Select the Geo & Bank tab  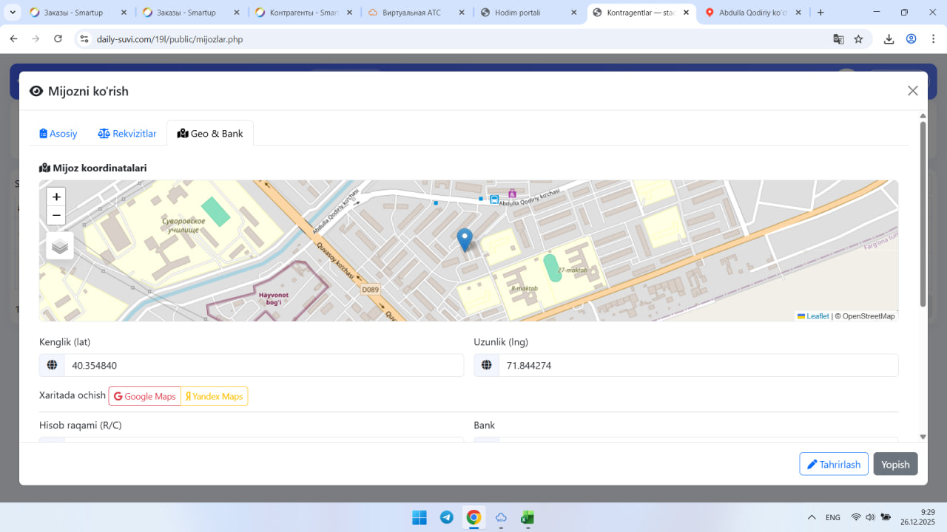tap(210, 134)
